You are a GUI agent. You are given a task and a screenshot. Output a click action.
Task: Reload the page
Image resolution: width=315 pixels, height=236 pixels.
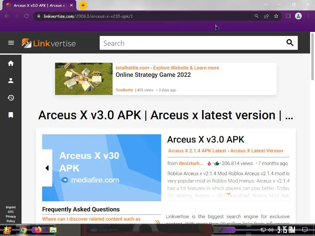pos(26,16)
